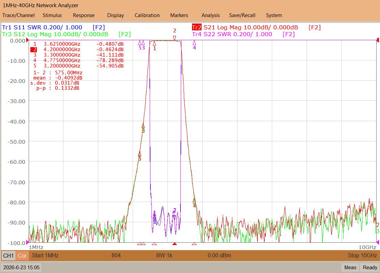
Task: Click the BW 1k bandwidth field
Action: (x=164, y=255)
